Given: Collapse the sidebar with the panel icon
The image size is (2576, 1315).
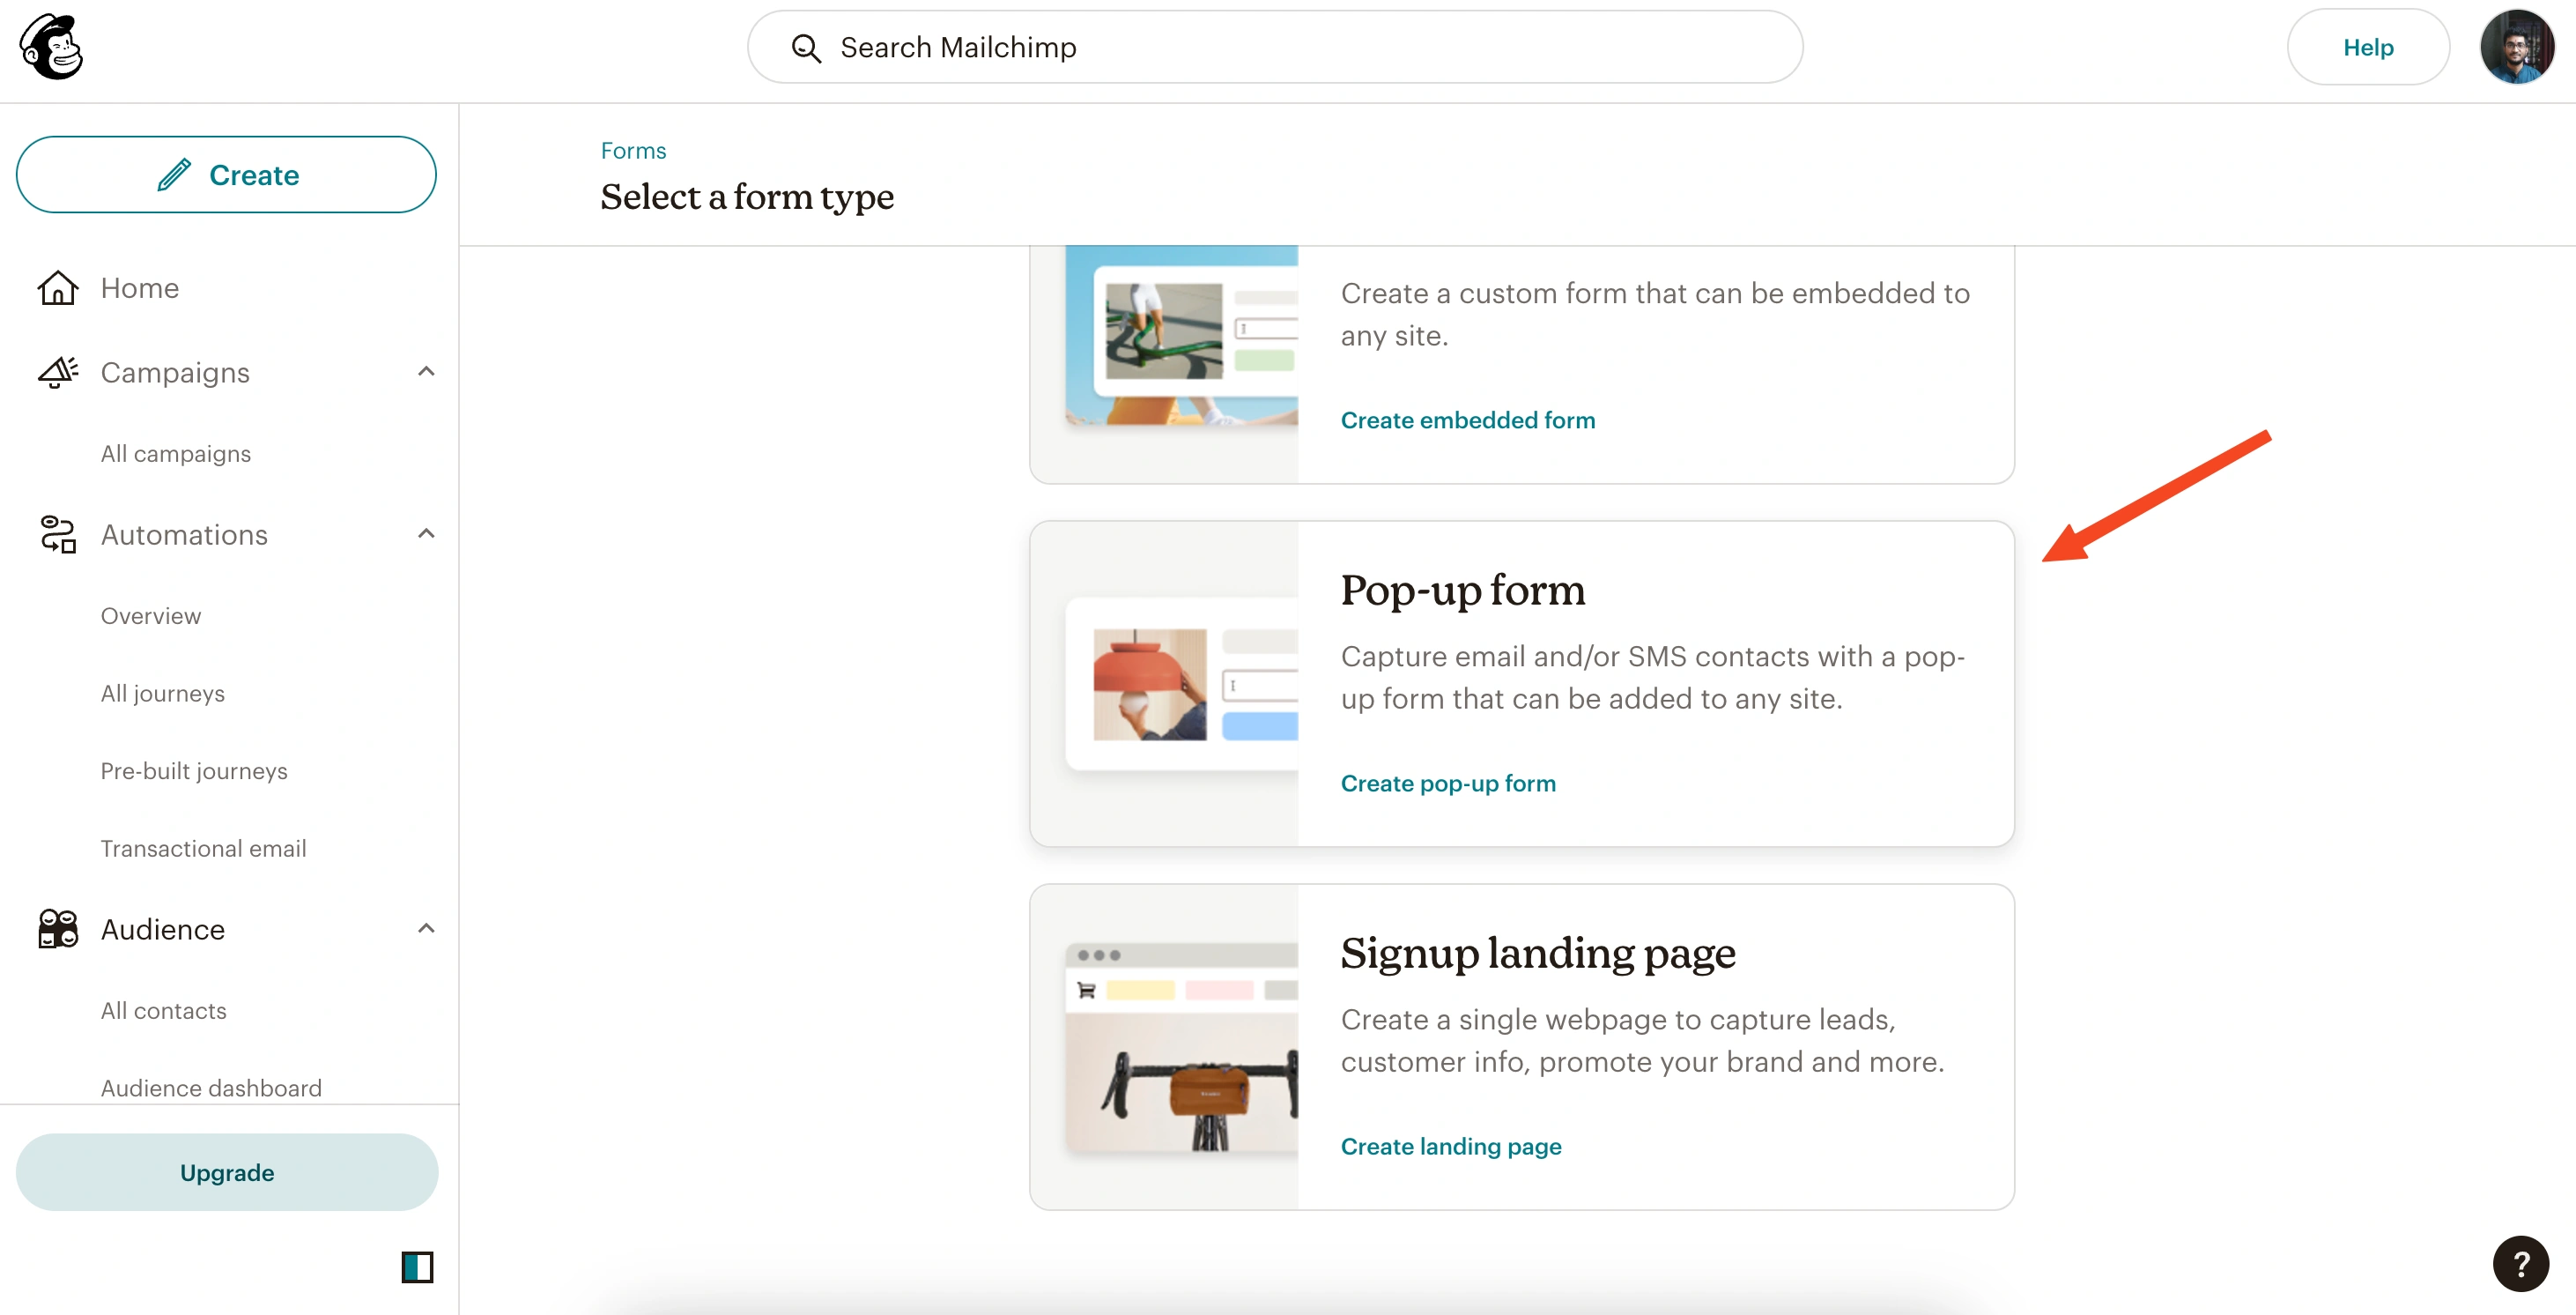Looking at the screenshot, I should (x=417, y=1267).
